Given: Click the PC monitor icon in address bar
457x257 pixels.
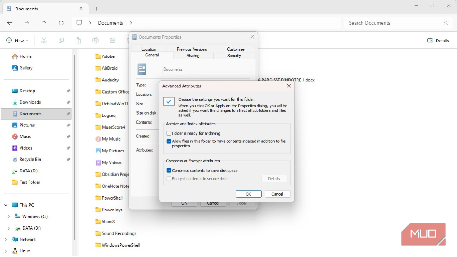Looking at the screenshot, I should 79,23.
